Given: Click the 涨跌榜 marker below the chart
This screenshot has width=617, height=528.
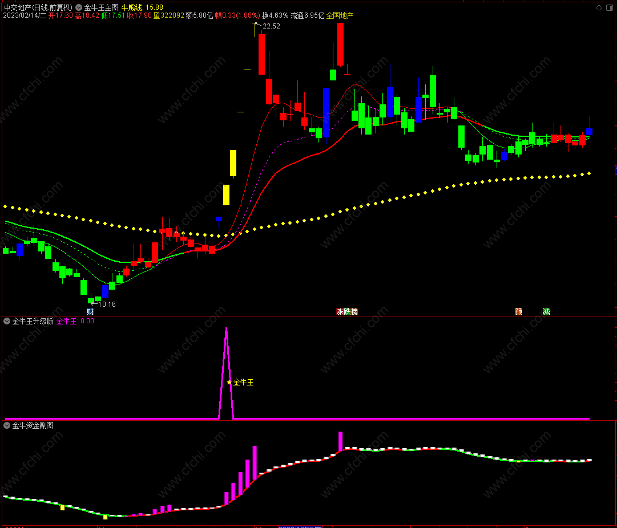Looking at the screenshot, I should [x=346, y=312].
